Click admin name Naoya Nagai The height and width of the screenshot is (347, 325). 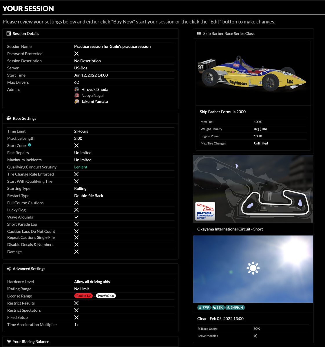tap(92, 95)
